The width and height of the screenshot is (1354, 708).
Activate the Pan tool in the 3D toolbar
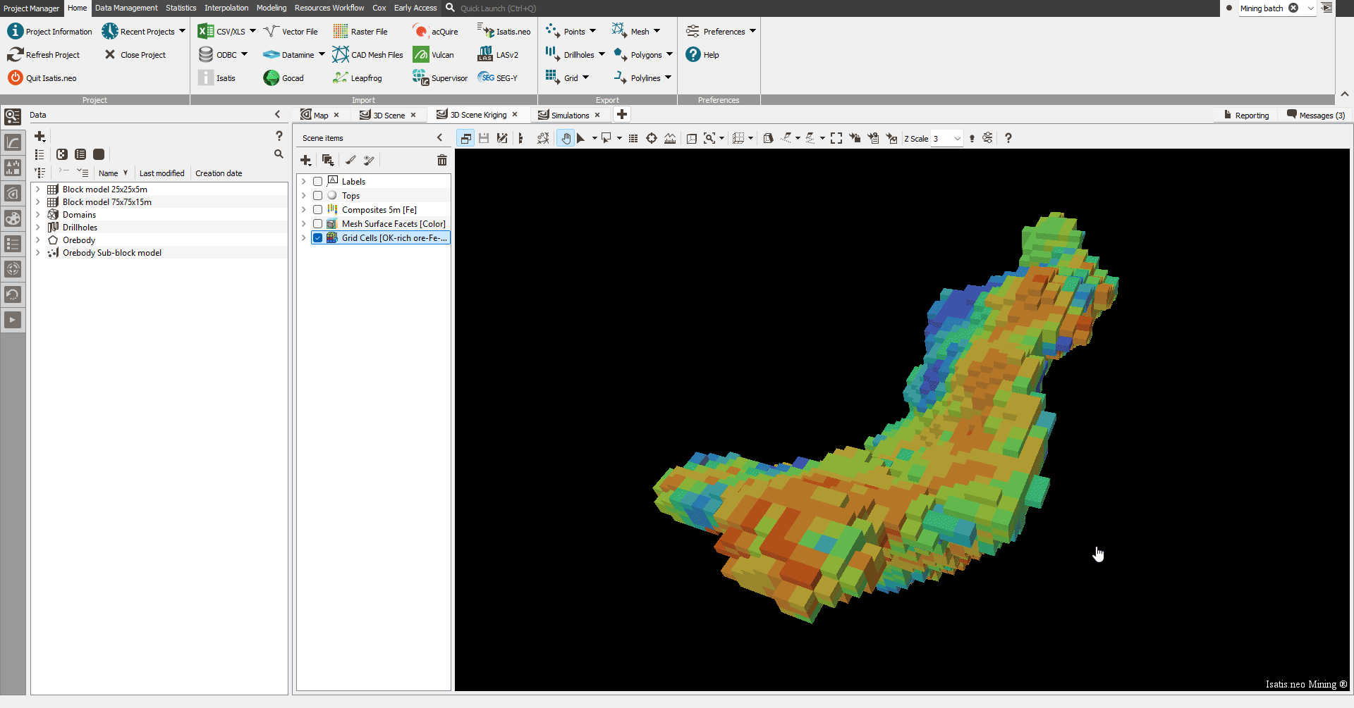click(x=566, y=138)
